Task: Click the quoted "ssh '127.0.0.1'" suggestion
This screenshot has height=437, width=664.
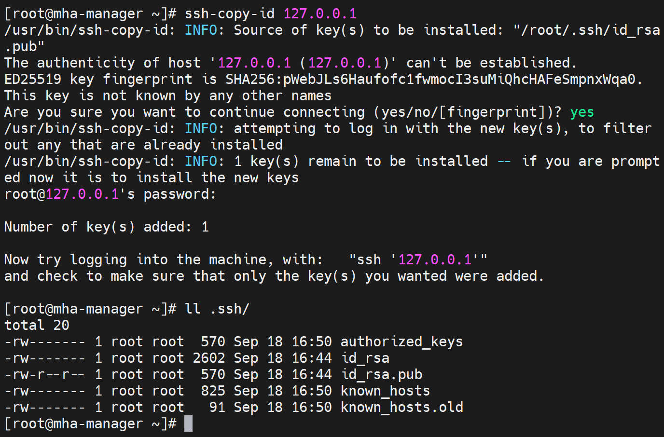Action: click(418, 259)
